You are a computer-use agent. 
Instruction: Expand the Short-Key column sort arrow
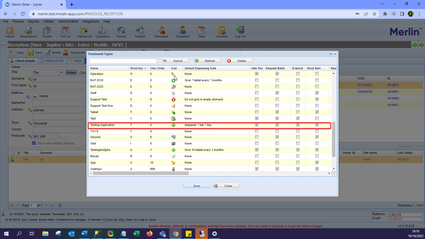tap(145, 69)
